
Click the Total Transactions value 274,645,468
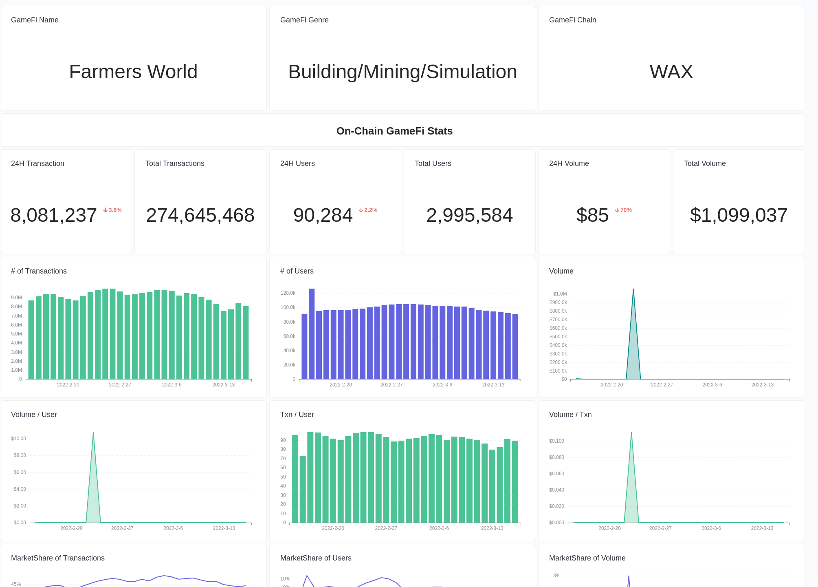click(x=200, y=216)
